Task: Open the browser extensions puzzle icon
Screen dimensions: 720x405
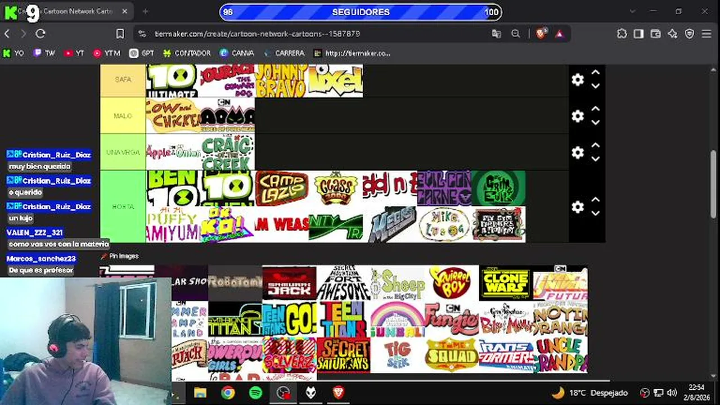Action: (622, 34)
